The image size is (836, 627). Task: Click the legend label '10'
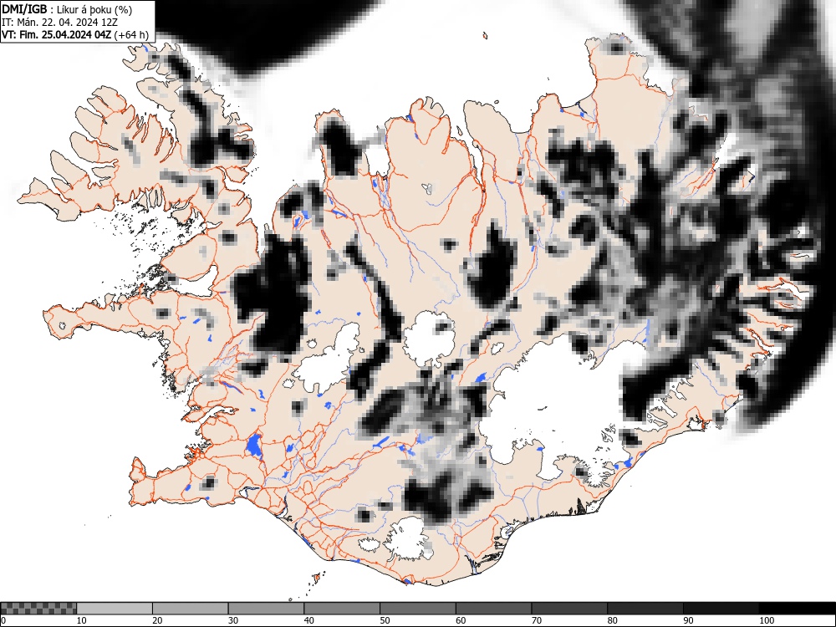pos(82,620)
